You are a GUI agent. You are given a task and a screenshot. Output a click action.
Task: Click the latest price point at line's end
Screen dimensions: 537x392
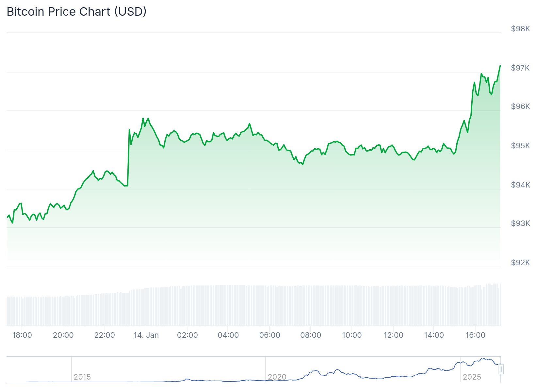500,66
